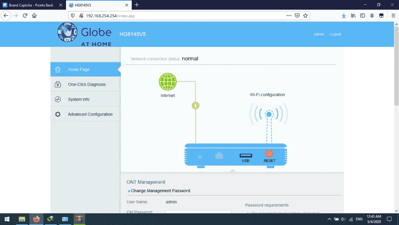Toggle the Firefox sidebar icon
The image size is (399, 225).
[x=362, y=16]
